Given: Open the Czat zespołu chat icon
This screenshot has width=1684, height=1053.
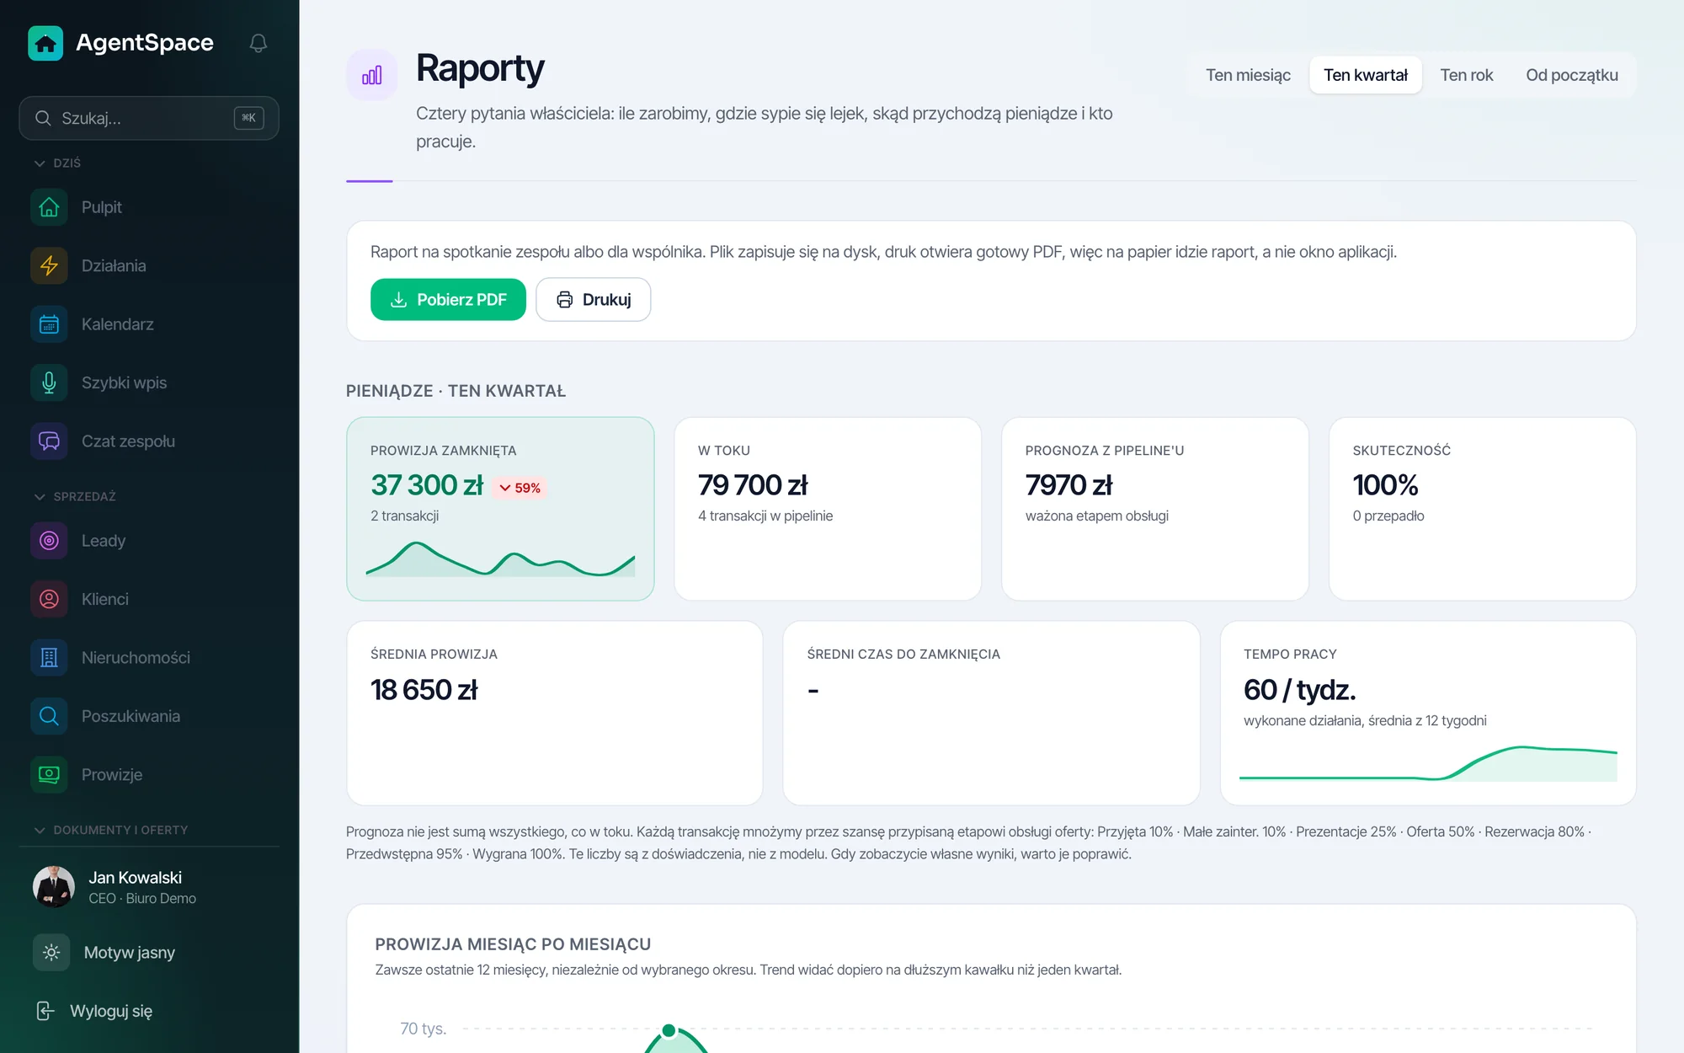Looking at the screenshot, I should 49,441.
